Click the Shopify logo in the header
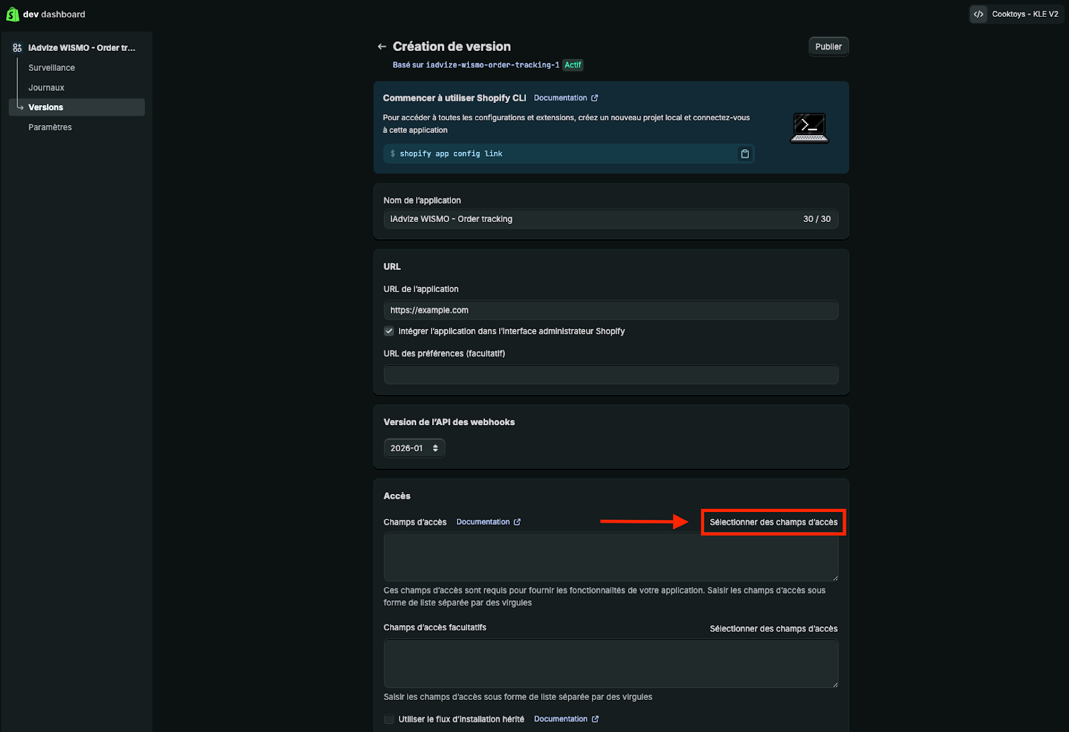 (12, 14)
